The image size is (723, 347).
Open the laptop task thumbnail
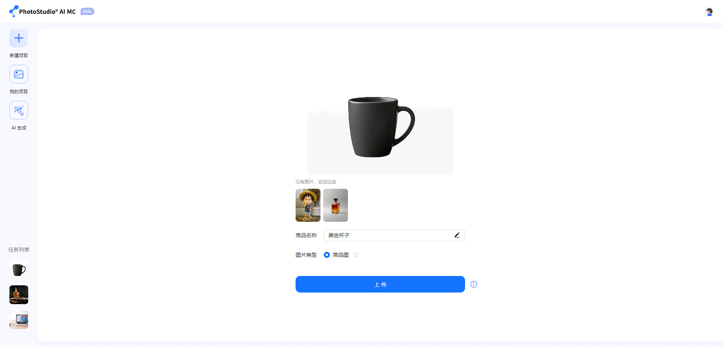(x=19, y=320)
